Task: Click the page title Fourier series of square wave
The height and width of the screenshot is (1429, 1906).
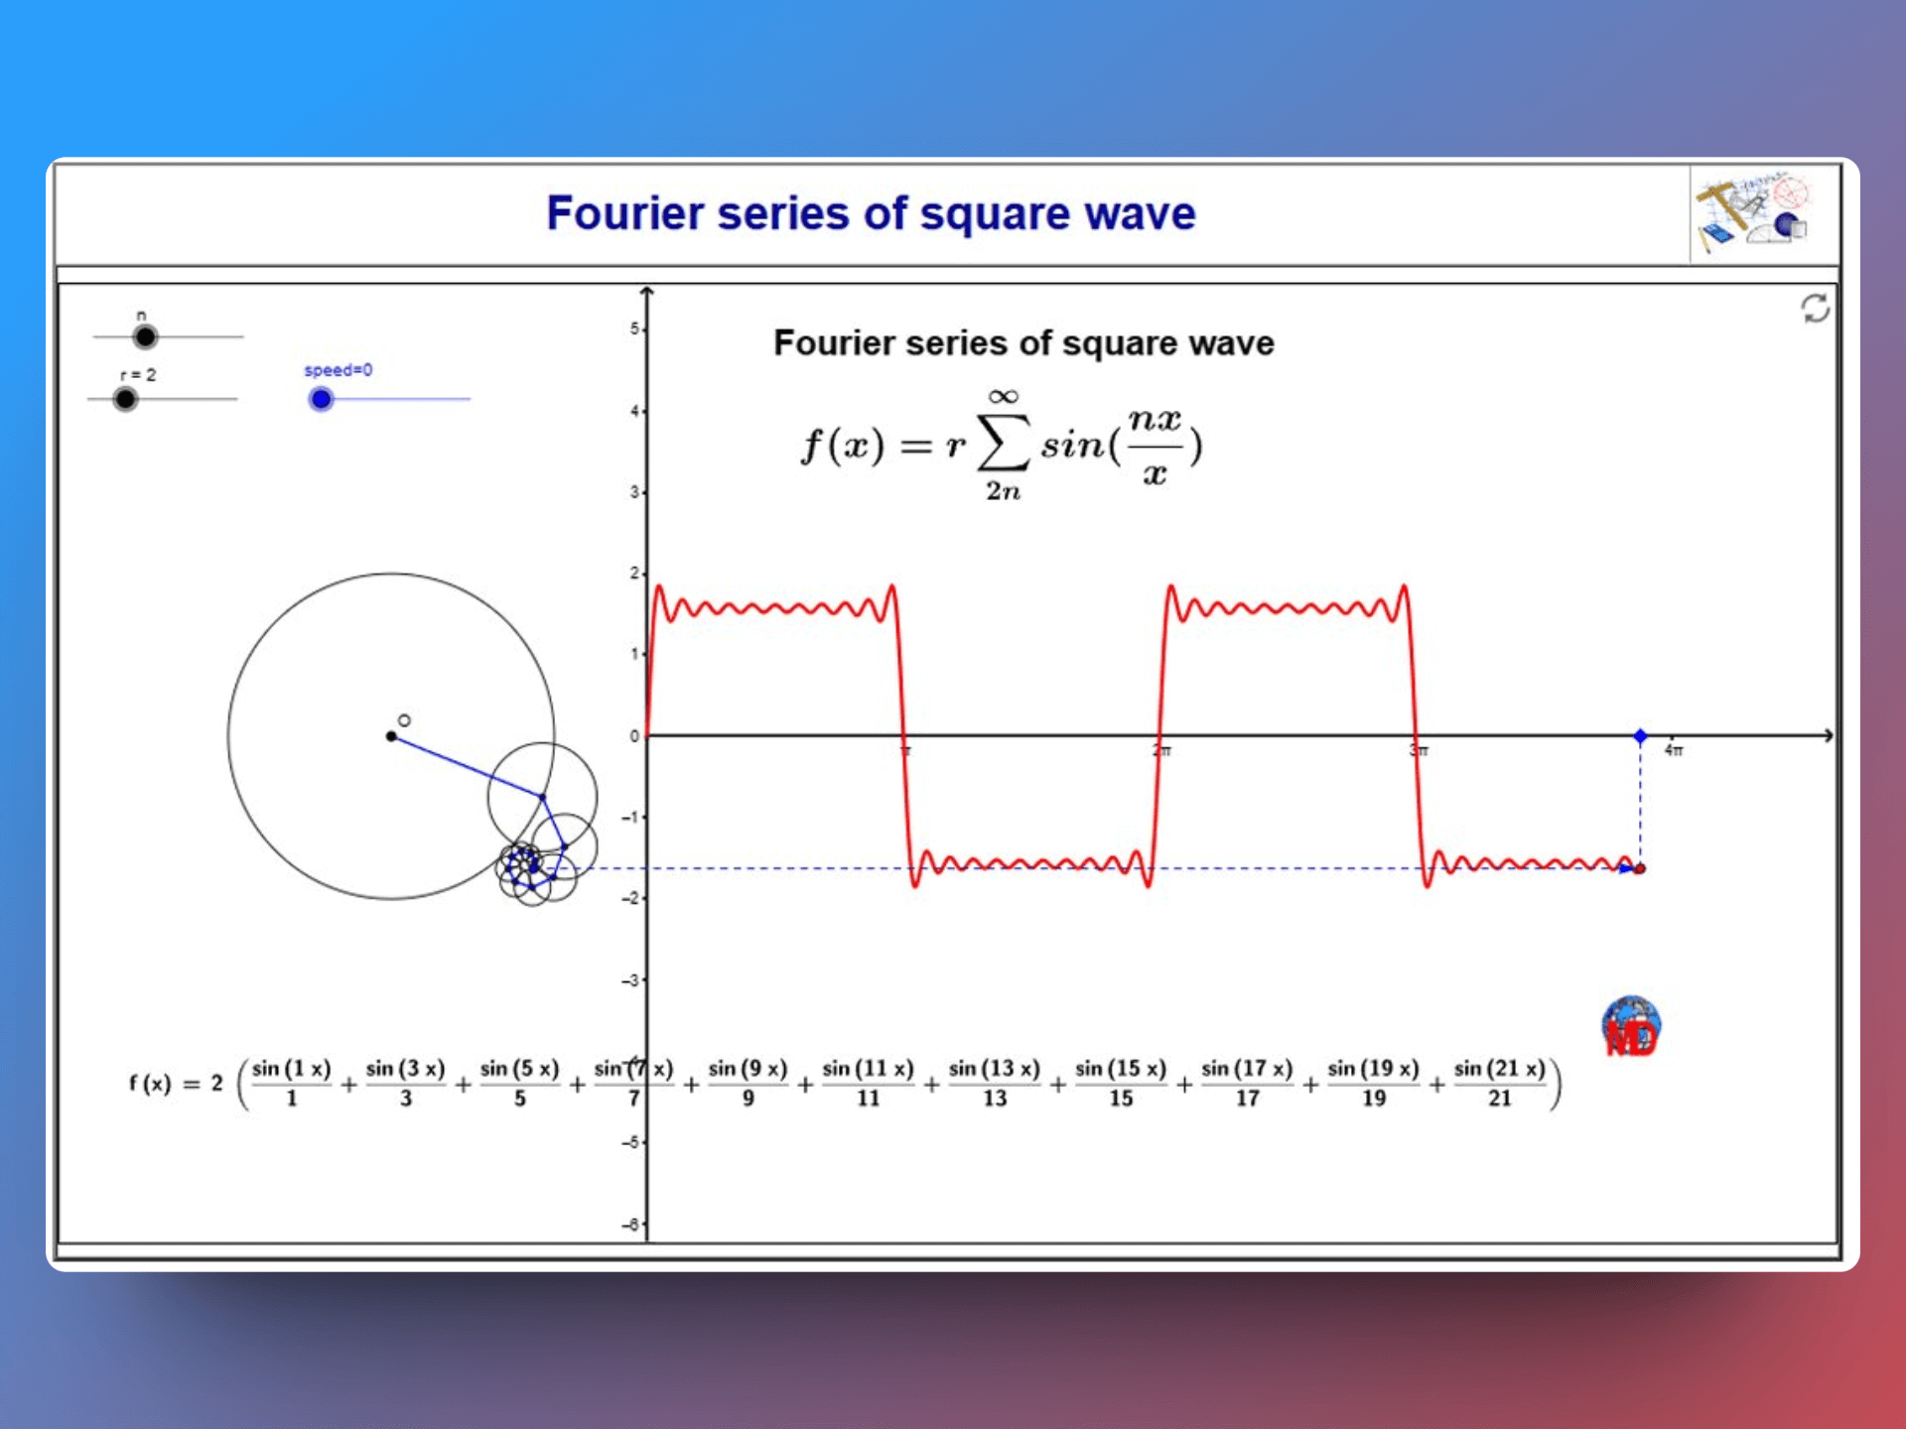Action: click(871, 213)
